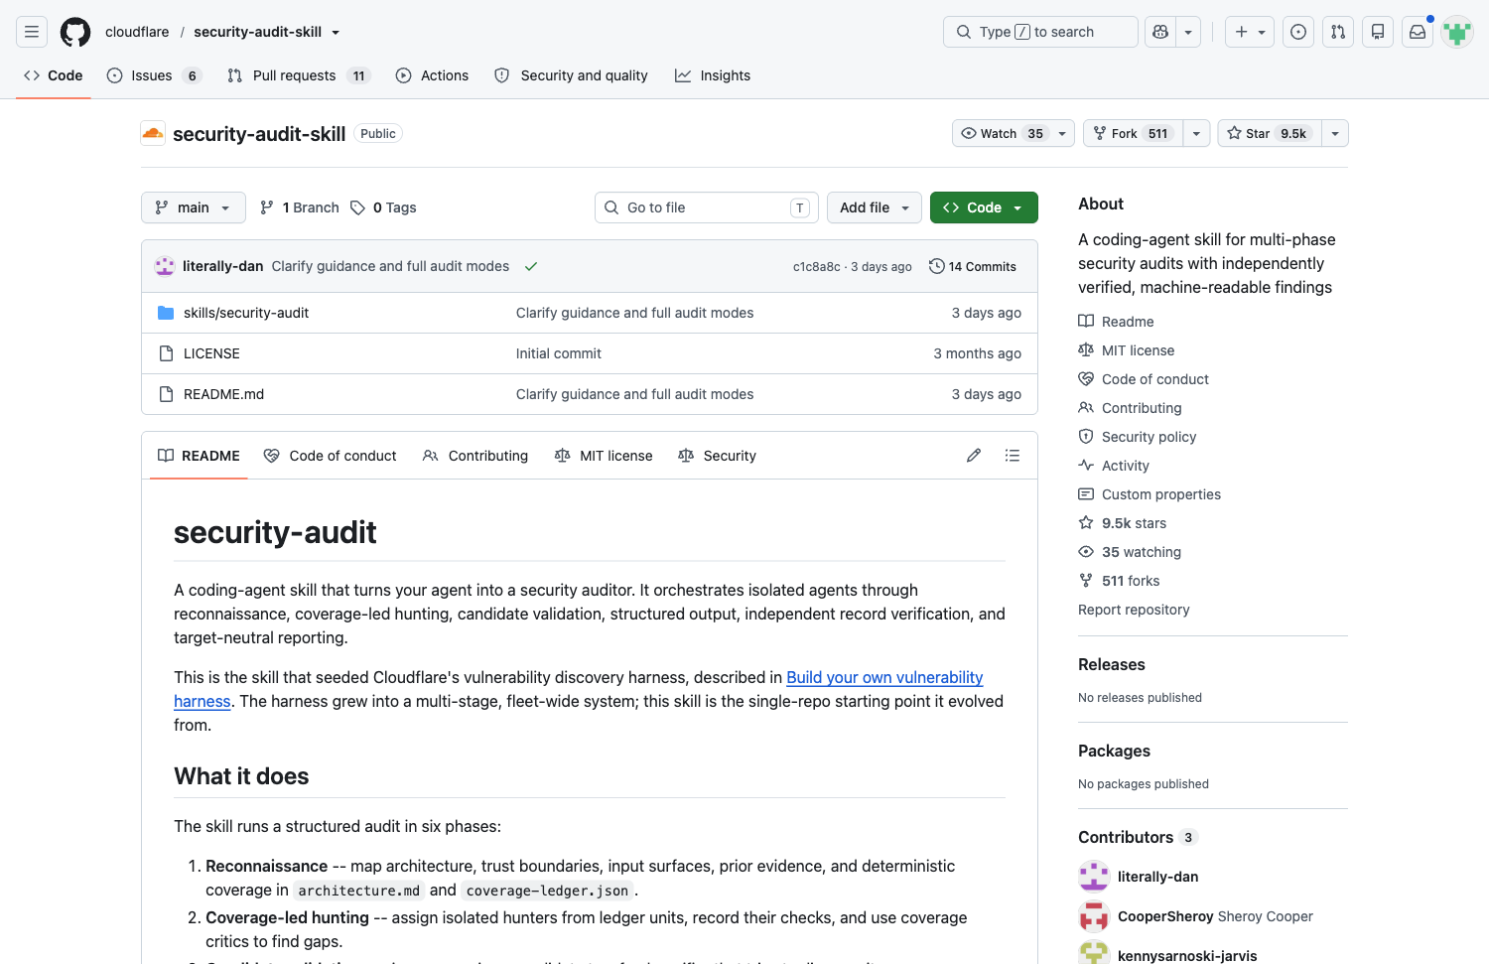
Task: Open pull requests shortcut icon in header
Action: pyautogui.click(x=1338, y=32)
